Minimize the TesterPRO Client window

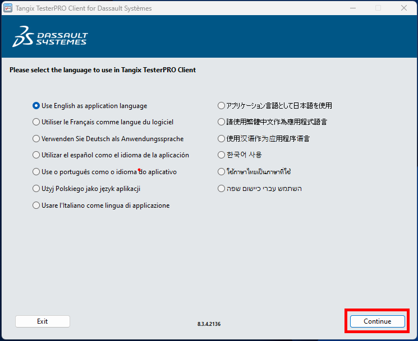click(352, 8)
